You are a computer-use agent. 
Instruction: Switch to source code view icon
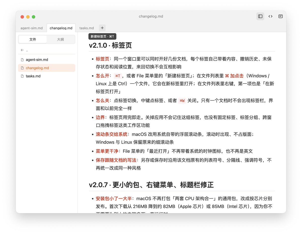point(270,16)
